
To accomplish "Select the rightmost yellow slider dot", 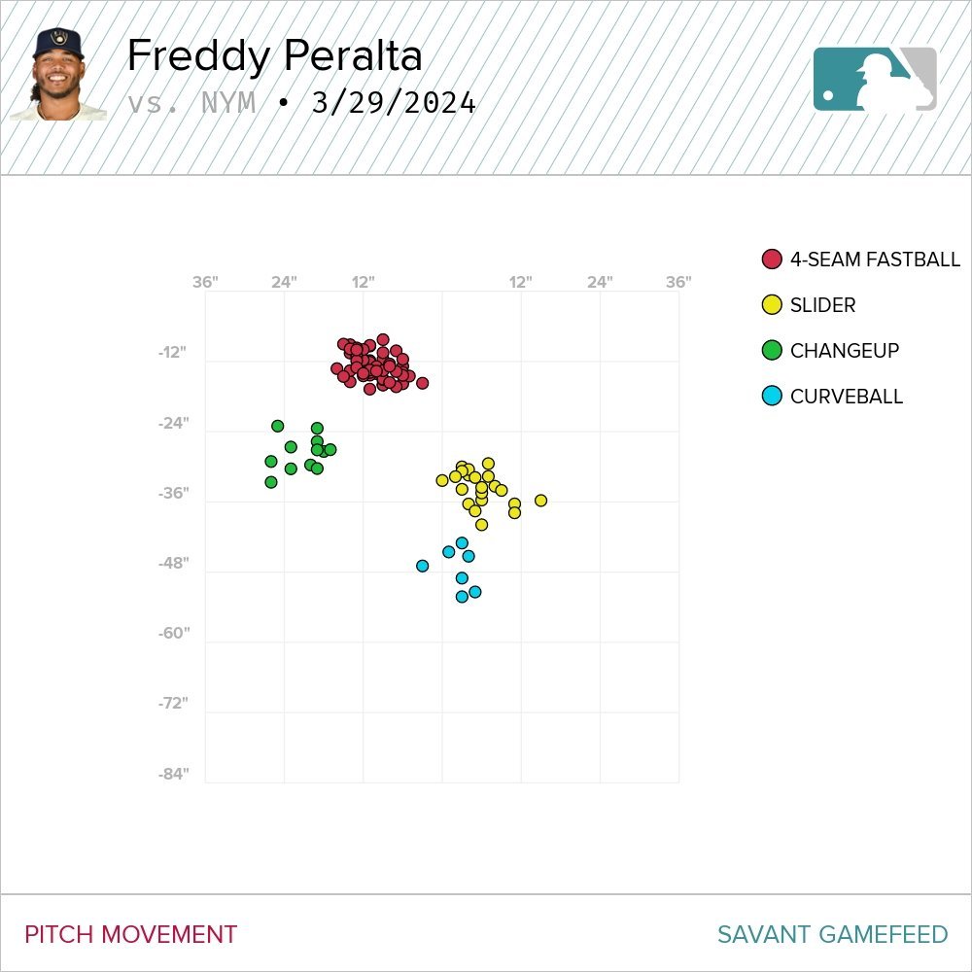I will 540,501.
